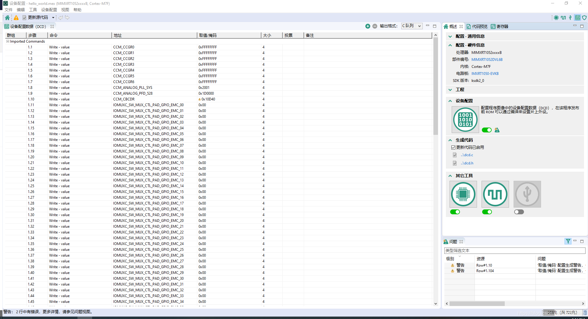Expand the 配置 - 通用信息 section

(x=450, y=37)
